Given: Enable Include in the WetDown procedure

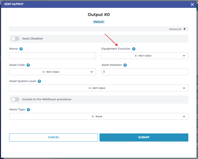Looking at the screenshot, I should [15, 100].
